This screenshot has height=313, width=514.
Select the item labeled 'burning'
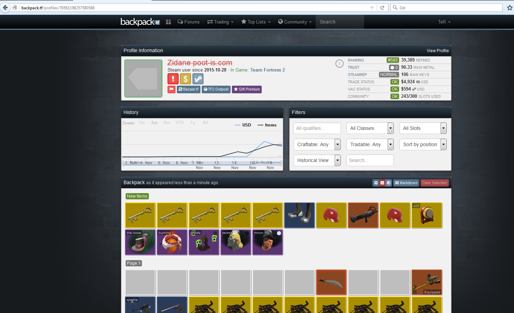coord(172,243)
